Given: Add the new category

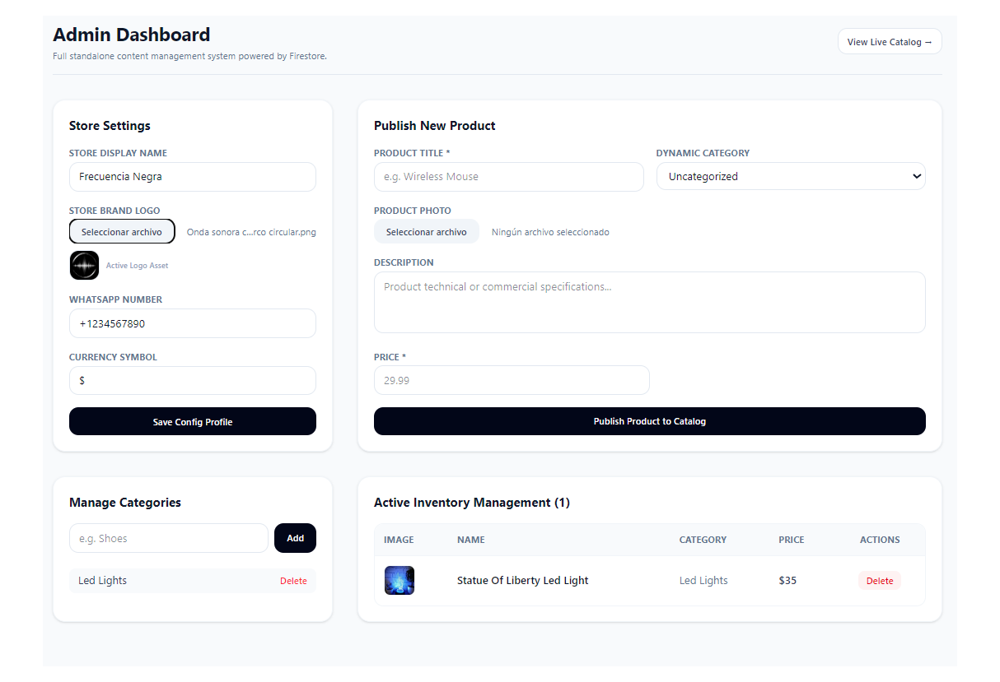Looking at the screenshot, I should [x=295, y=538].
